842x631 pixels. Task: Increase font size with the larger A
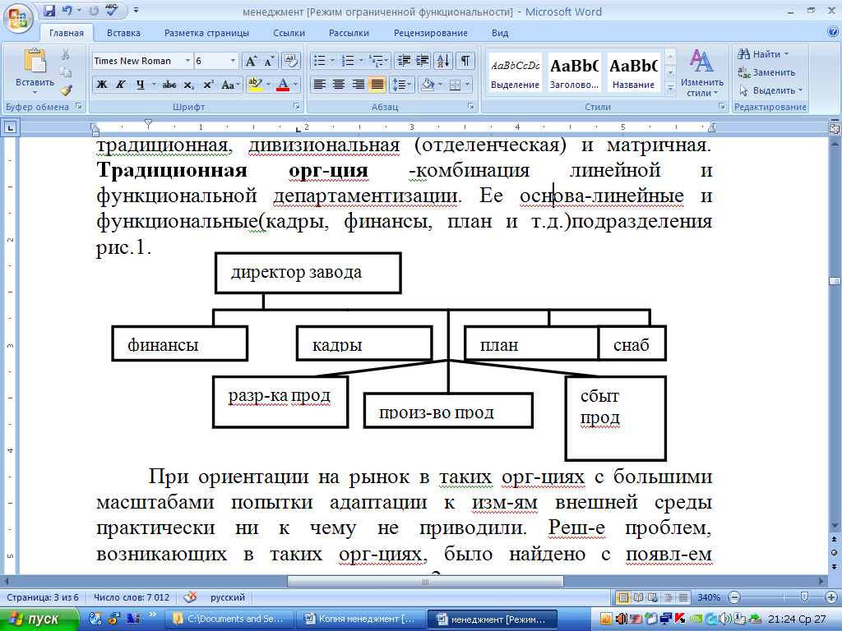click(251, 61)
